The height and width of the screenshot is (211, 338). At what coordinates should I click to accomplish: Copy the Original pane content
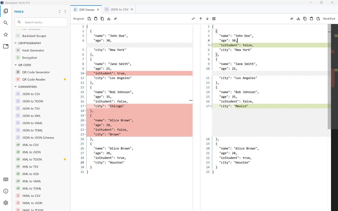[x=102, y=19]
